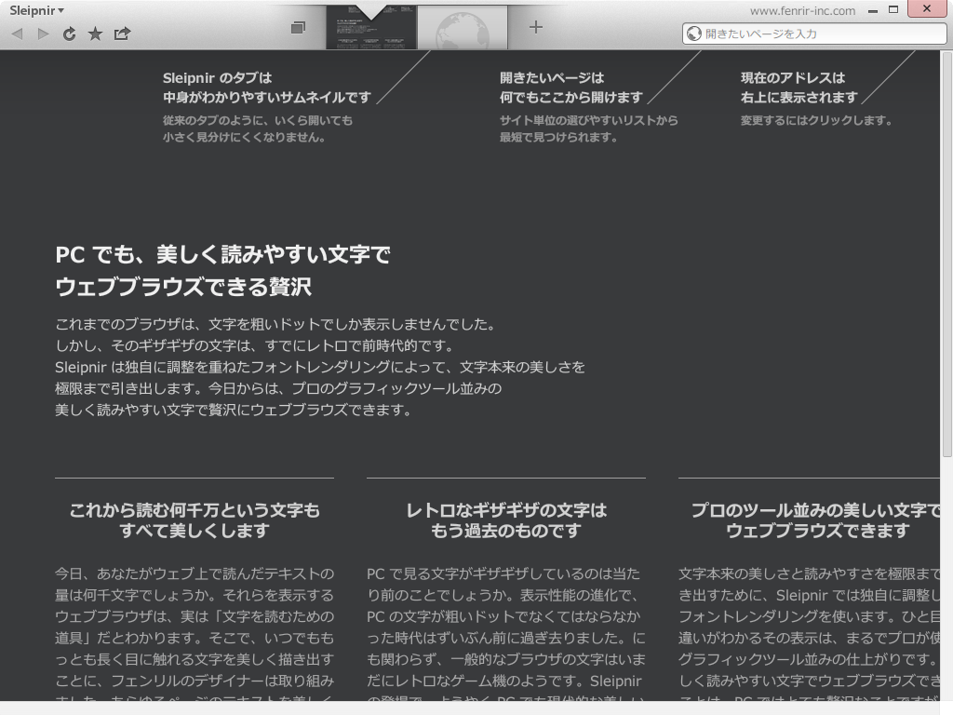Click heading 何でもここから開けます
Screen dimensions: 953x715
pyautogui.click(x=571, y=97)
